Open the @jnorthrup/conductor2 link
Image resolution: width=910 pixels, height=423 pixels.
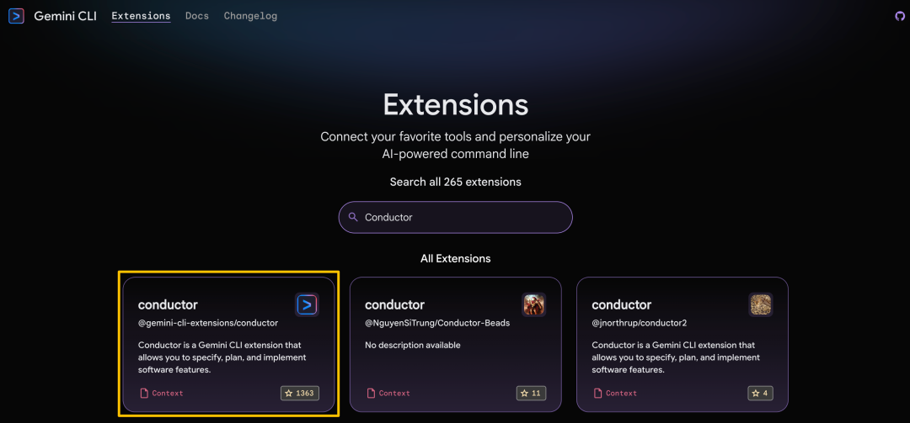click(x=640, y=323)
